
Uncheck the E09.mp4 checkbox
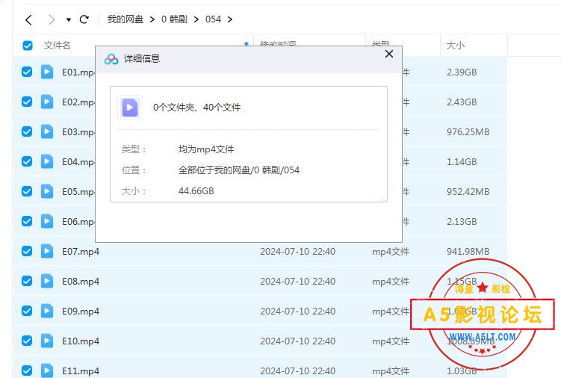point(27,311)
